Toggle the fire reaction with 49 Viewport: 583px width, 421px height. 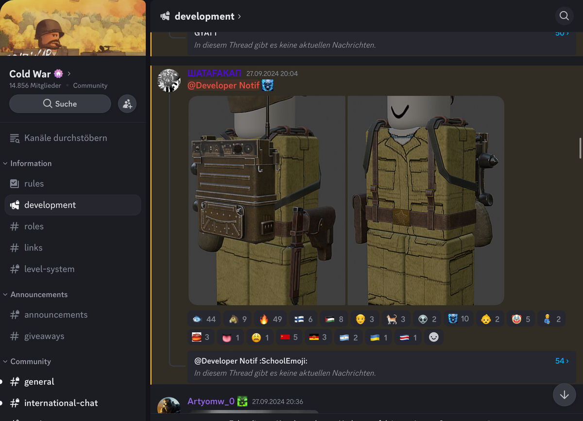[271, 319]
